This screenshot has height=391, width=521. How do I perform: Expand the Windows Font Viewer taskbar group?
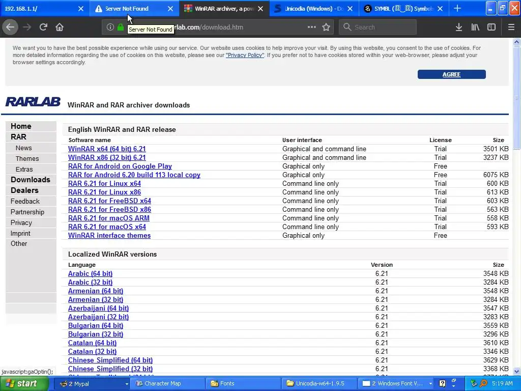tap(430, 384)
